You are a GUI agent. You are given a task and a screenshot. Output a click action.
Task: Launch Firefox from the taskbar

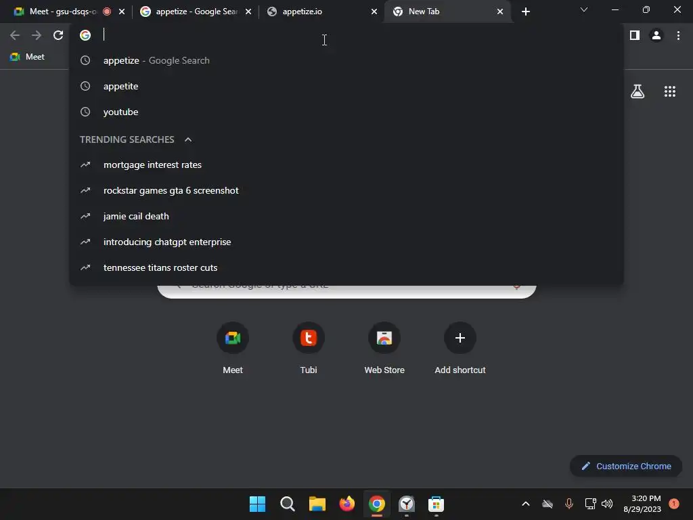[347, 504]
